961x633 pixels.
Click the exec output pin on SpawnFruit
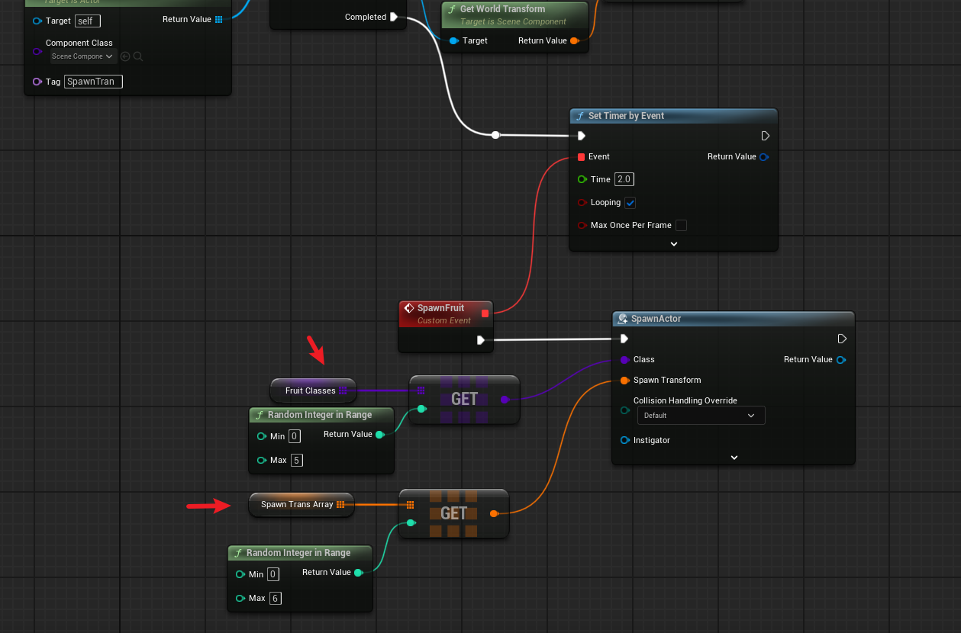pos(480,340)
